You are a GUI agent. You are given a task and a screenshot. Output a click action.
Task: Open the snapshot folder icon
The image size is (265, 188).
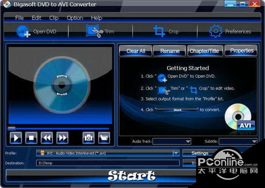point(104,138)
